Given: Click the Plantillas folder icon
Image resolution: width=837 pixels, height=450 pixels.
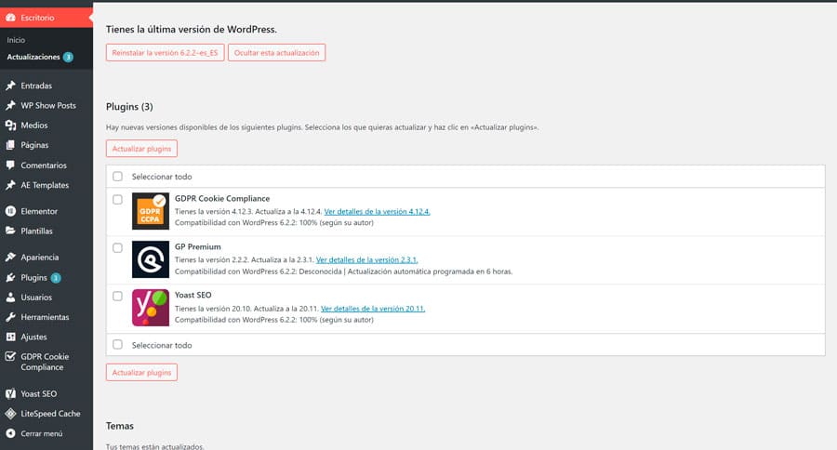Looking at the screenshot, I should [10, 231].
